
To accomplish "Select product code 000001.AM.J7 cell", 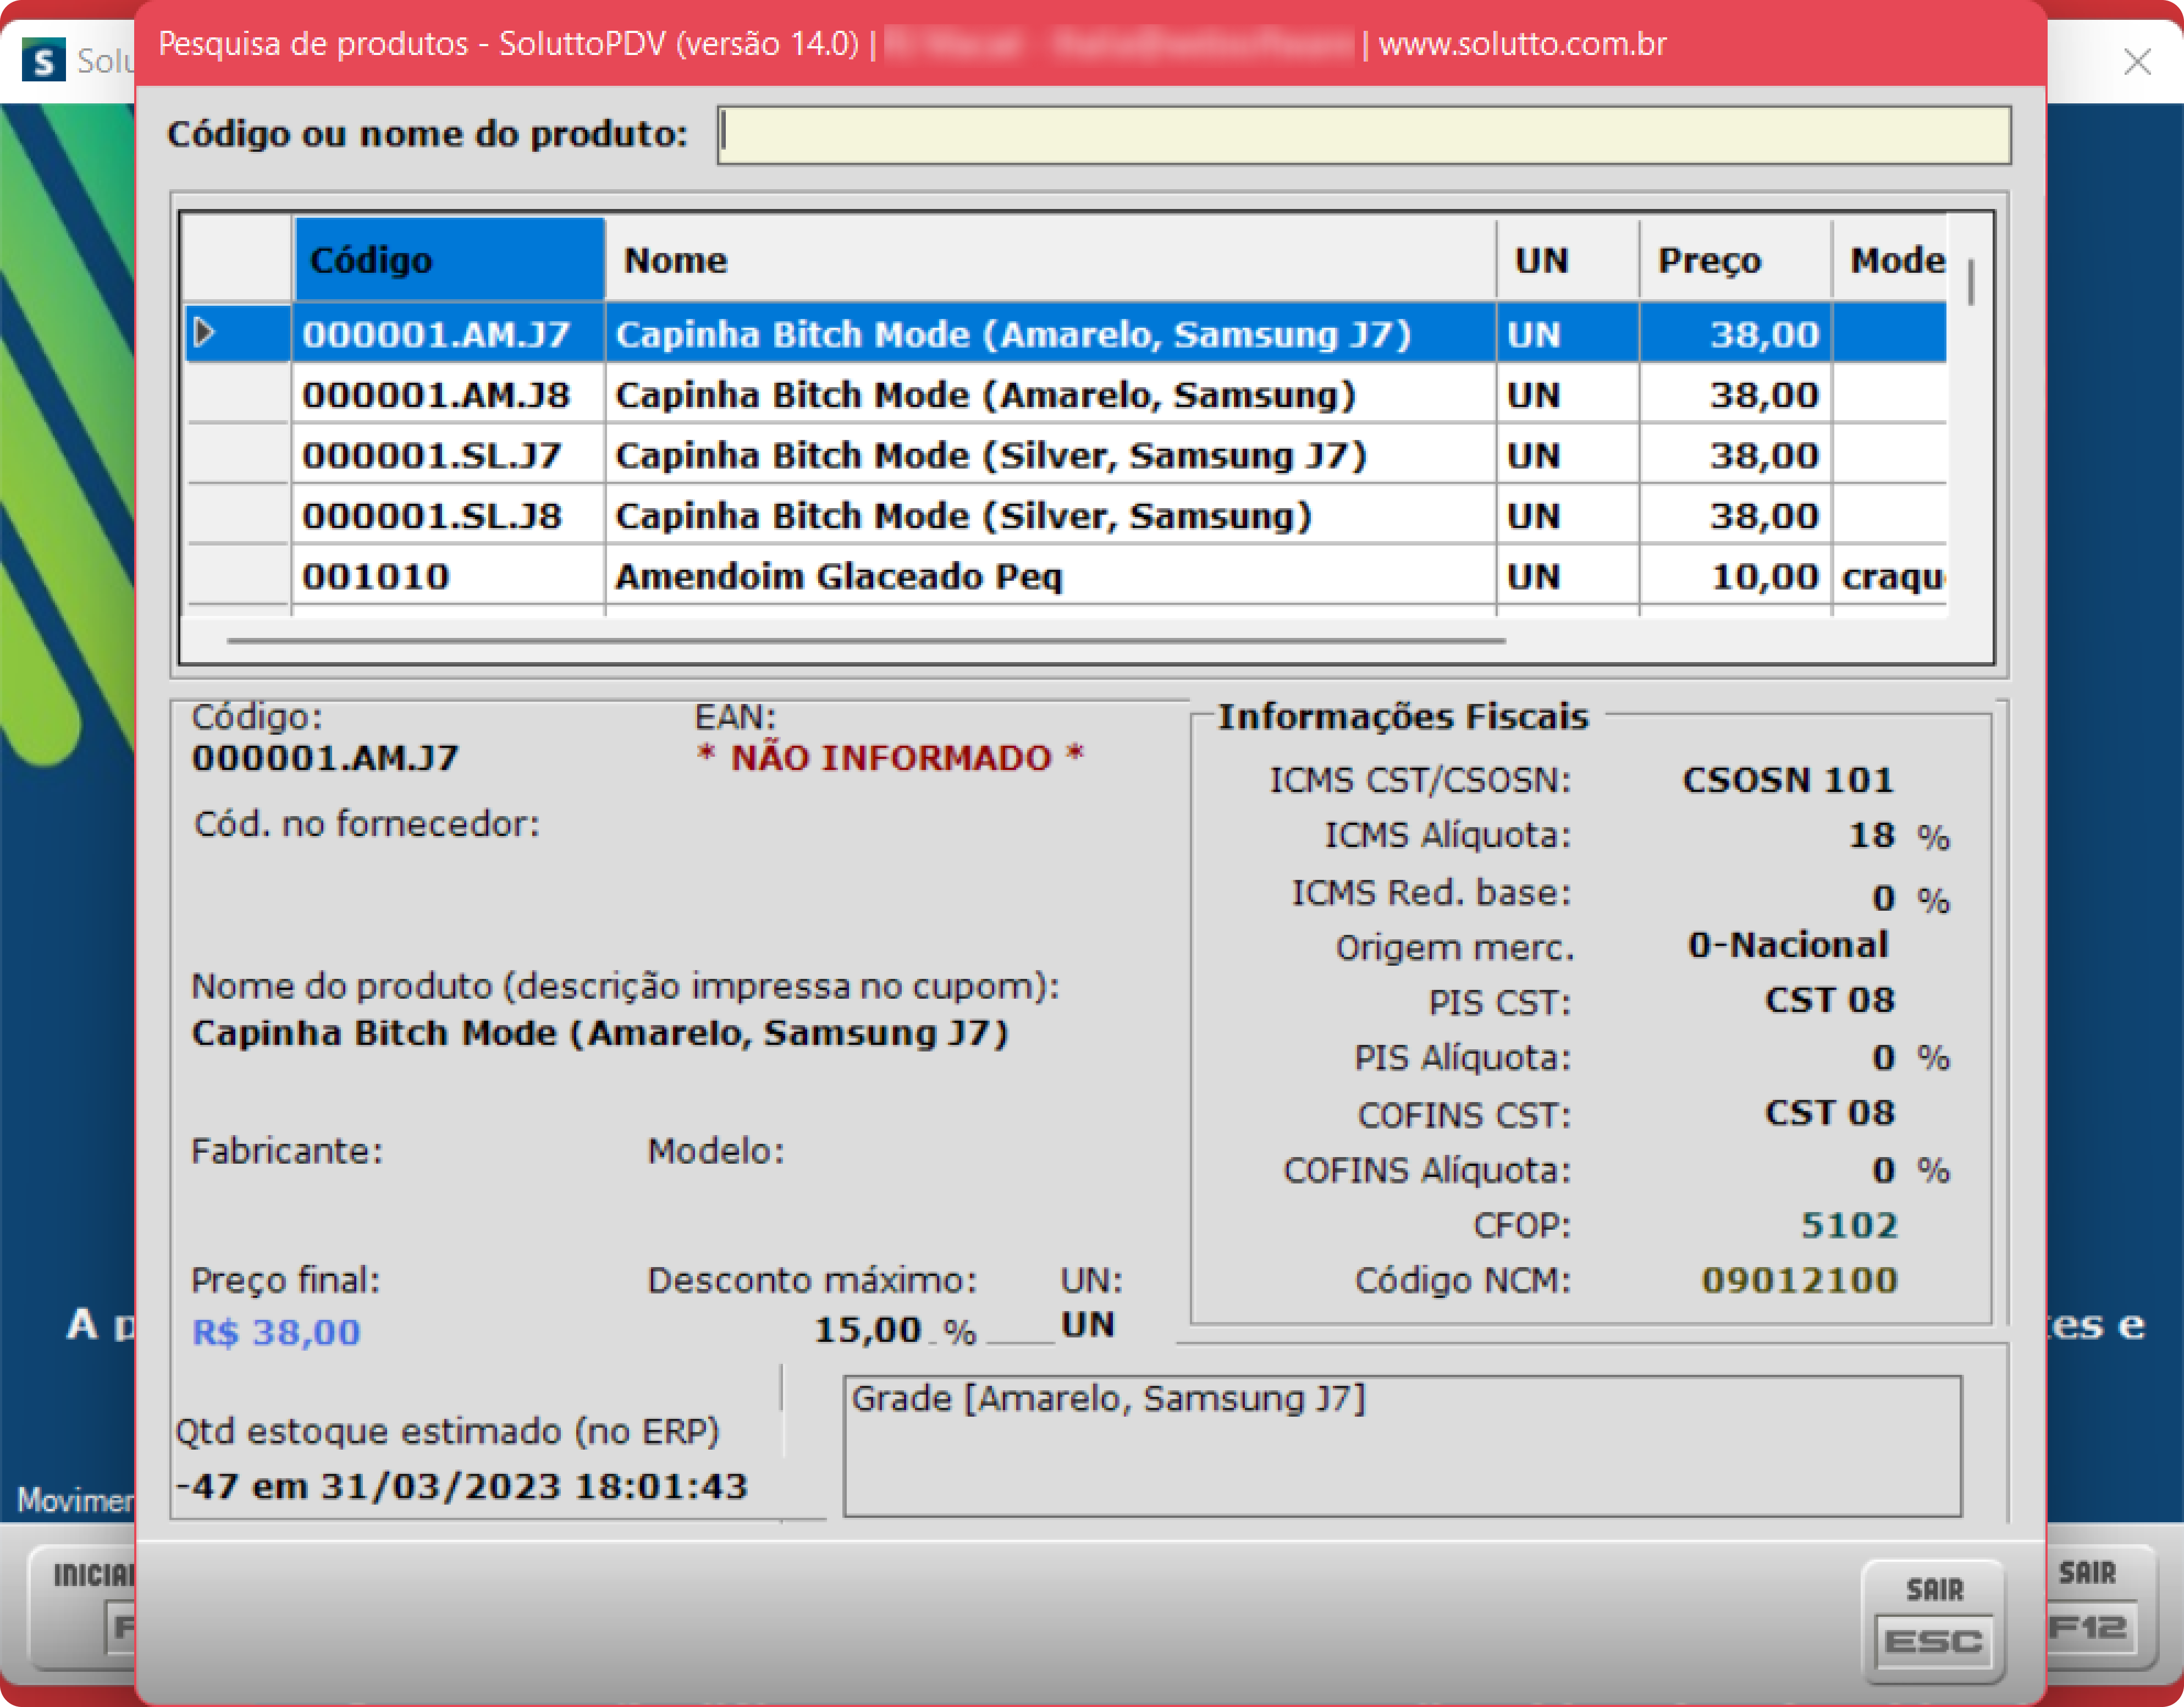I will click(449, 334).
